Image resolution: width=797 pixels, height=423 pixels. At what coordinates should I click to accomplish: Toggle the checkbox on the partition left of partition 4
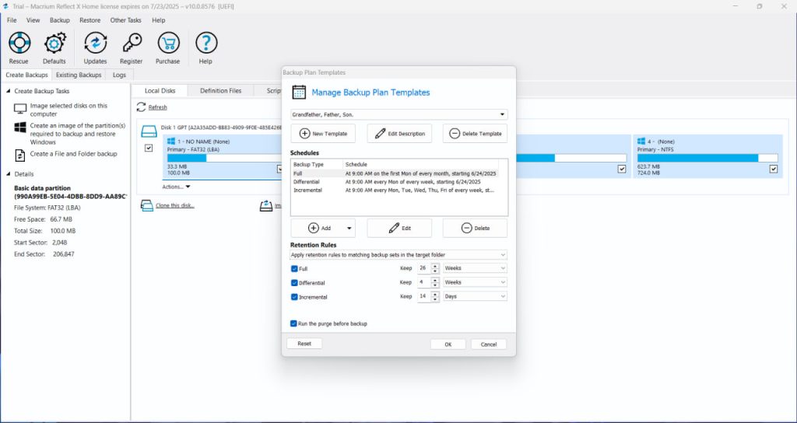click(x=622, y=169)
